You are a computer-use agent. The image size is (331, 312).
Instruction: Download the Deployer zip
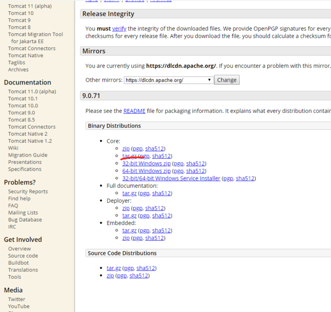coord(126,208)
